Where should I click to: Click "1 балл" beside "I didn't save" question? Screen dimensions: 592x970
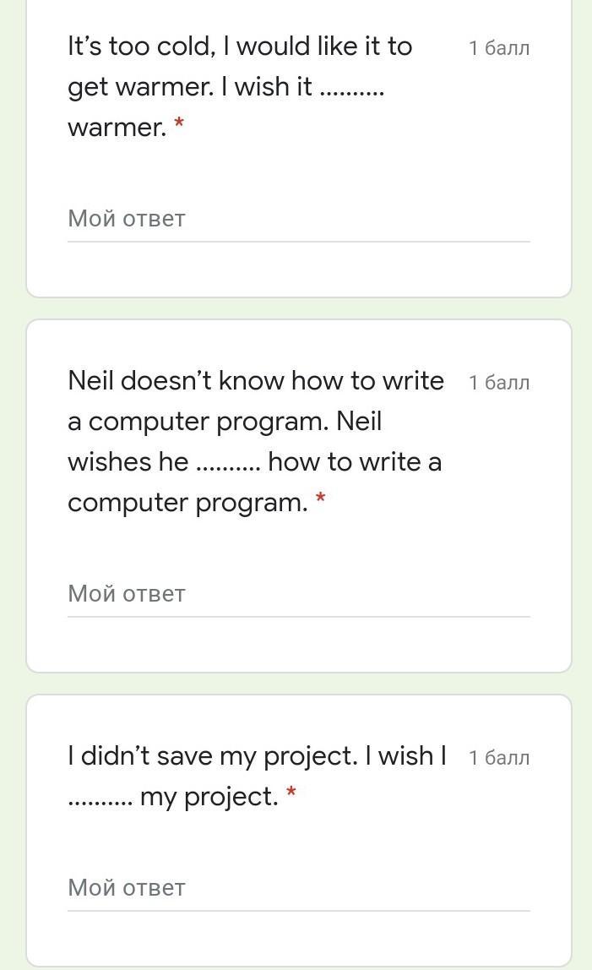point(499,758)
